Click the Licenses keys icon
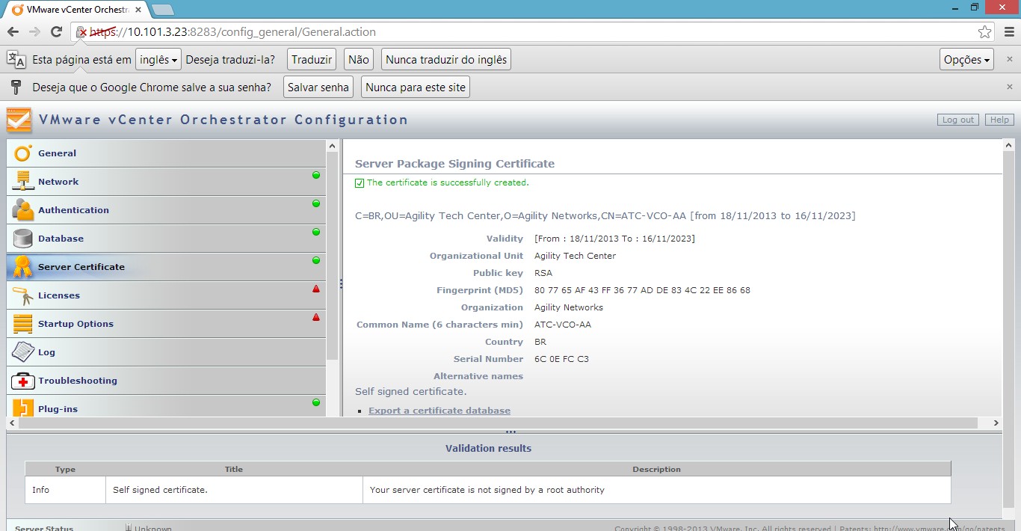 tap(22, 295)
